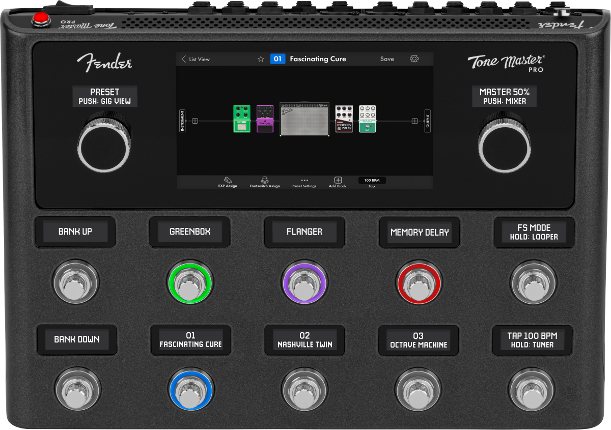
Task: Tap the 100 BPM tempo display
Action: [x=372, y=180]
